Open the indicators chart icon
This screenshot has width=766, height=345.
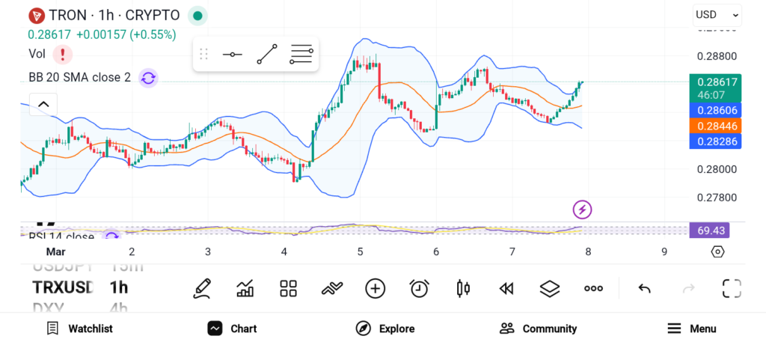[245, 288]
